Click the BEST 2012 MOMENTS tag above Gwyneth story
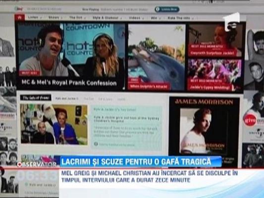The image size is (264, 198). point(207,46)
